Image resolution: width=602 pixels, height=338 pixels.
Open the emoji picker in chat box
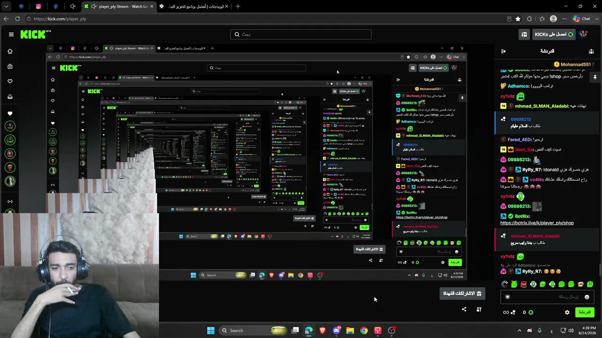[587, 297]
